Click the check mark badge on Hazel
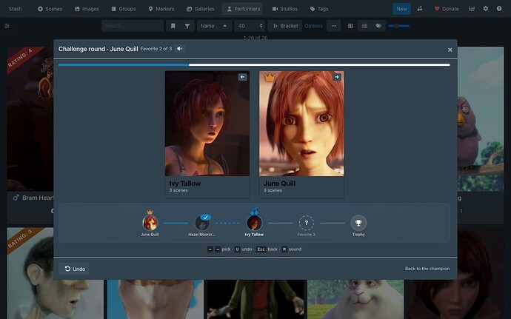 click(206, 217)
